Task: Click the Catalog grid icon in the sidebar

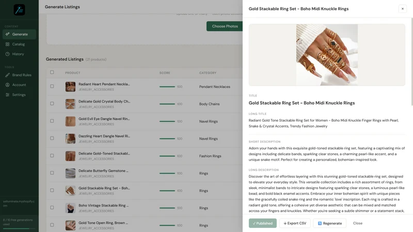Action: click(x=7, y=44)
